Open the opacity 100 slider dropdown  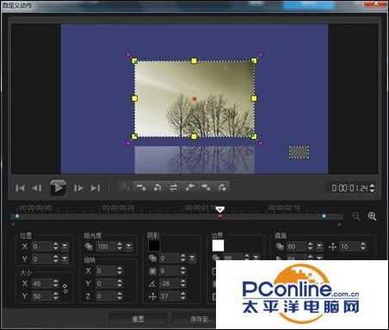click(129, 246)
